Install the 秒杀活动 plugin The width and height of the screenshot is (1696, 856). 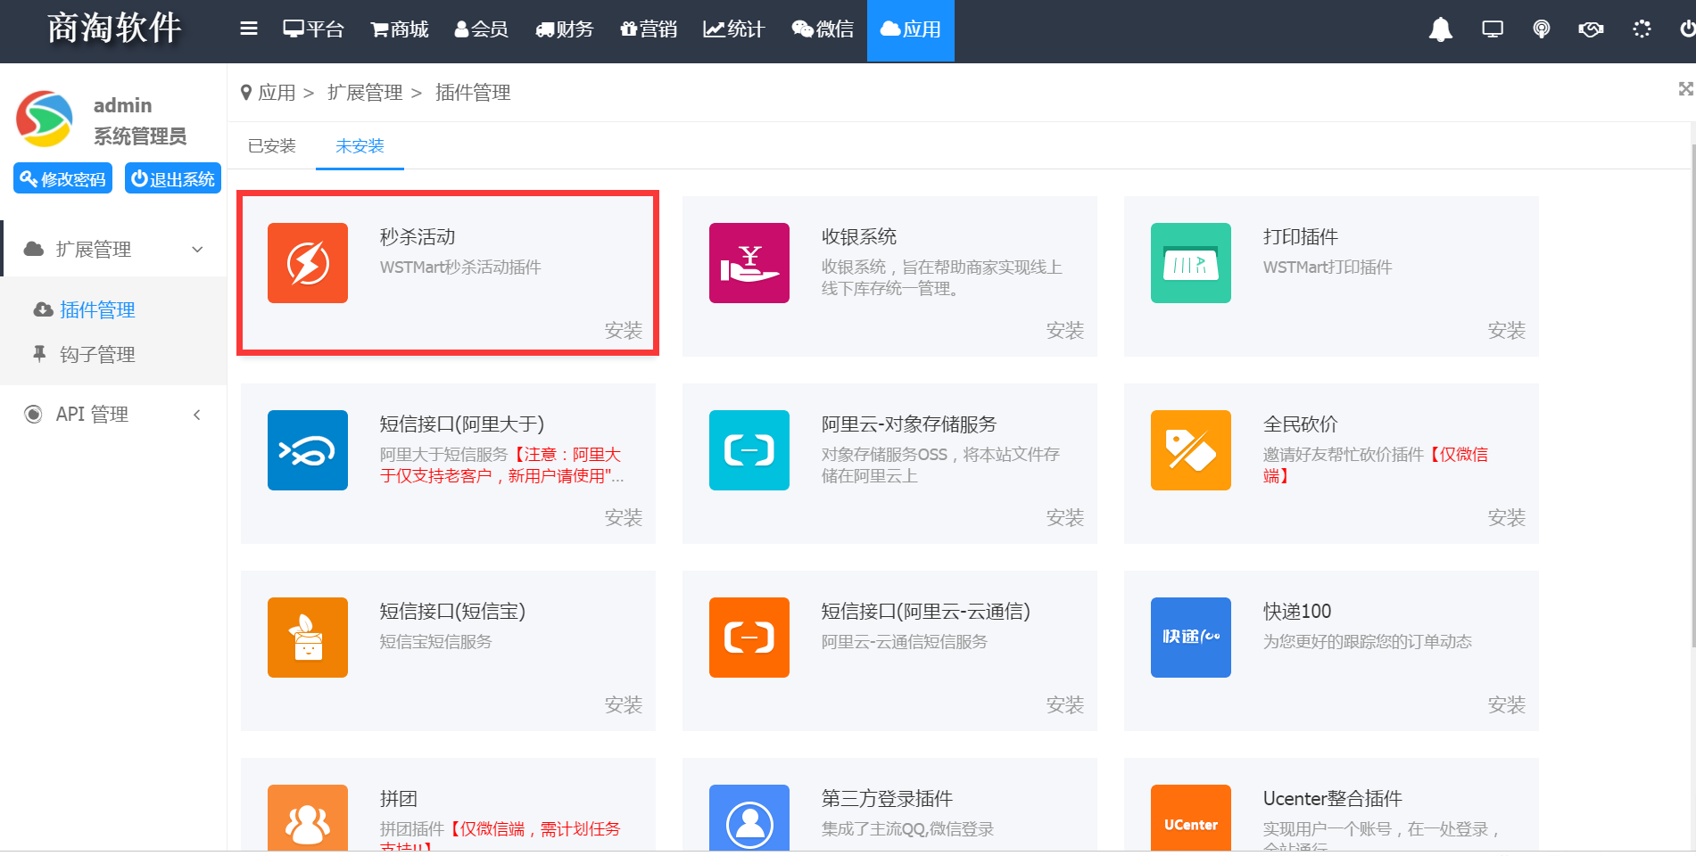[x=623, y=330]
